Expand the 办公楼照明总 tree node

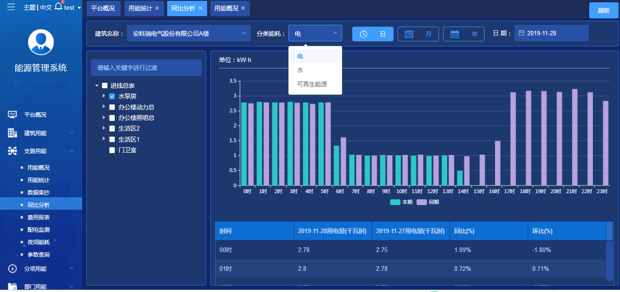[104, 117]
